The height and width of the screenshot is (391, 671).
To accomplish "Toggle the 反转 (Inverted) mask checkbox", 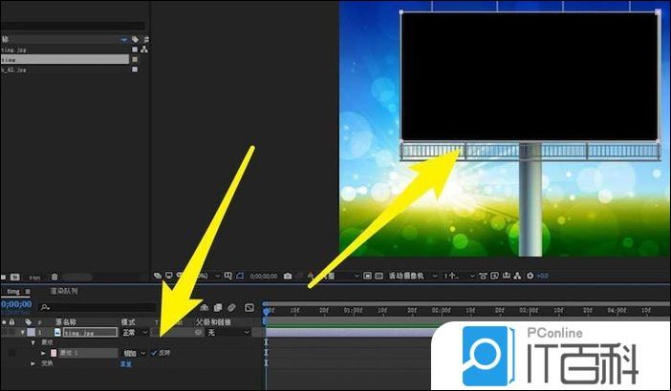I will 153,353.
